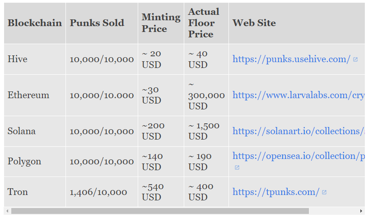The height and width of the screenshot is (222, 373).
Task: Click the empty scrollbar track right of thumb
Action: [x=334, y=211]
